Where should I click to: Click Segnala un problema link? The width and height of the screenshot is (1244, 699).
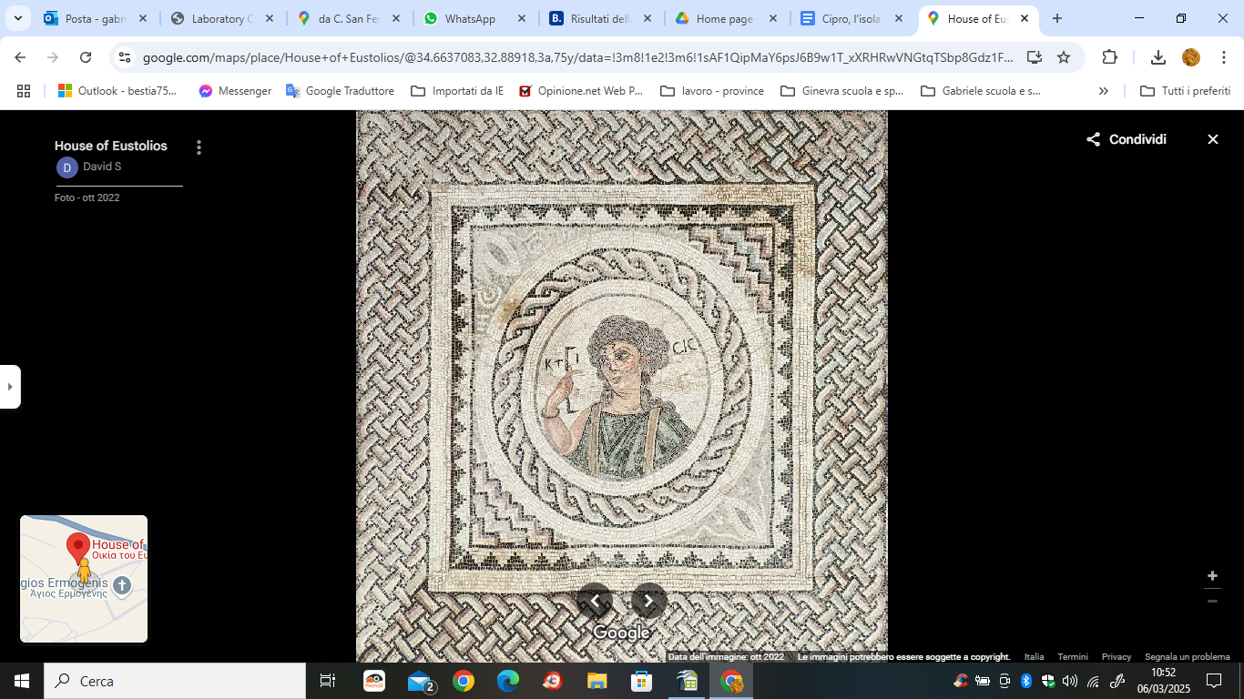tap(1188, 657)
